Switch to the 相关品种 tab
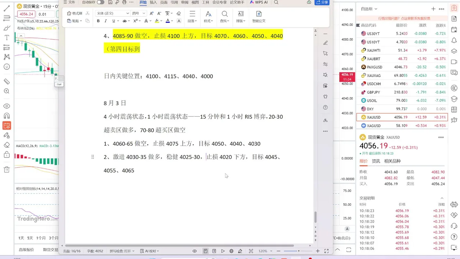The image size is (460, 259). pyautogui.click(x=392, y=161)
